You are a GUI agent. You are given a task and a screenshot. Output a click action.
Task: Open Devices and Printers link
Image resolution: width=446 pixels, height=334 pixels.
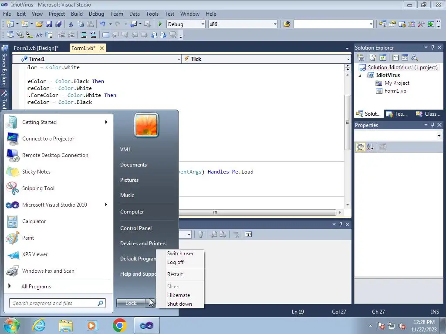(x=143, y=244)
